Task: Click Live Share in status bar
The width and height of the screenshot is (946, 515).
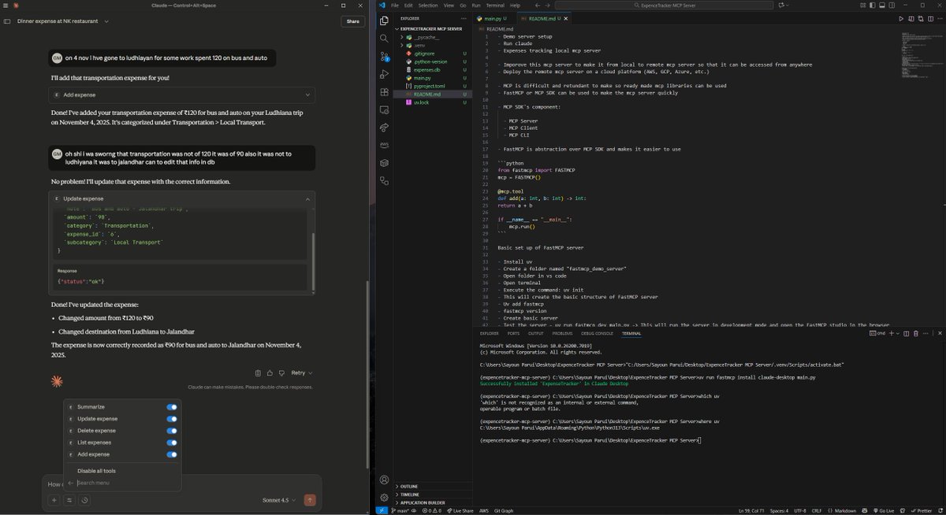Action: coord(460,510)
